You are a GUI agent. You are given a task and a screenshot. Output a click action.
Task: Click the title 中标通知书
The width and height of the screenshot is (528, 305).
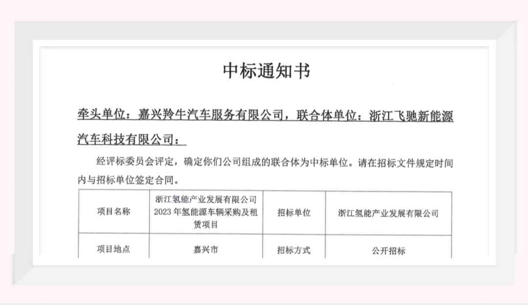(x=266, y=71)
